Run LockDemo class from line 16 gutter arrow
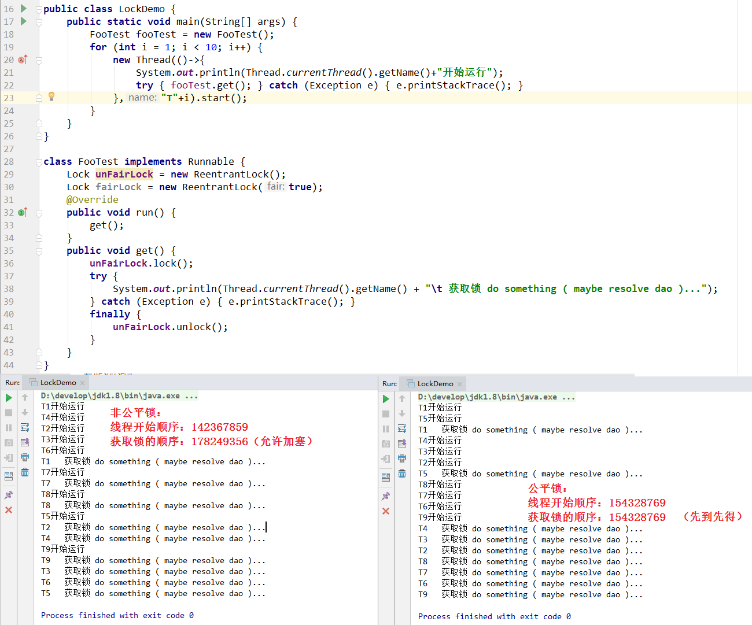This screenshot has width=752, height=625. [24, 9]
